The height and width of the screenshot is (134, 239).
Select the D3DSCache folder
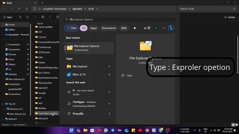point(44,52)
